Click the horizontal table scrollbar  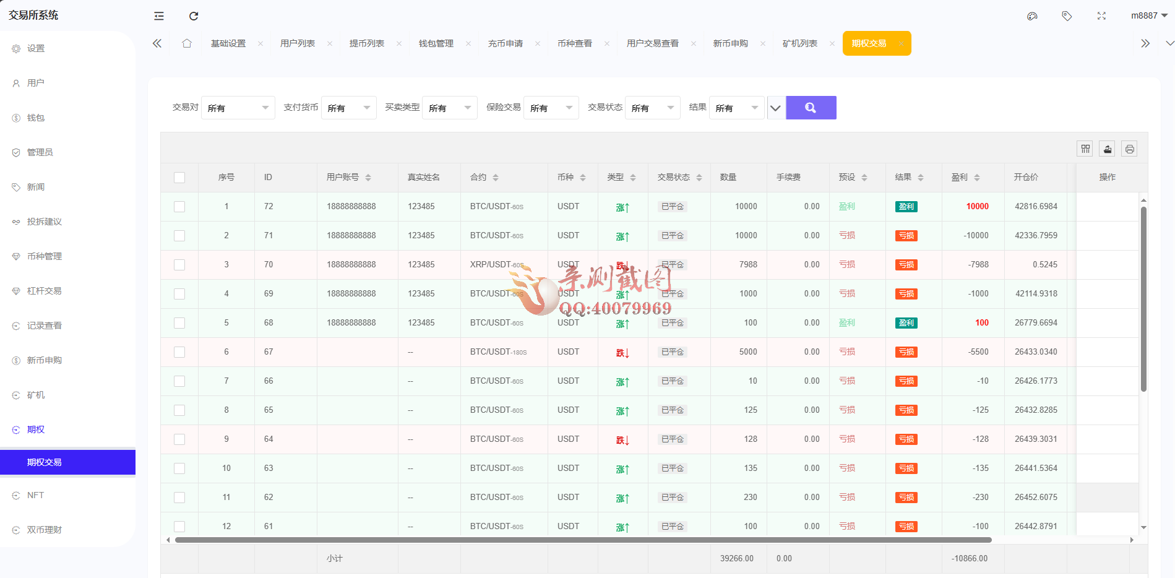point(583,540)
